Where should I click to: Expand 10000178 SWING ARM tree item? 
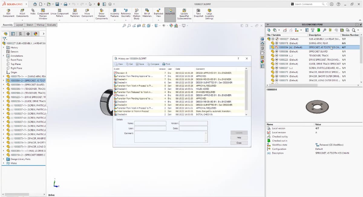(x=4, y=76)
